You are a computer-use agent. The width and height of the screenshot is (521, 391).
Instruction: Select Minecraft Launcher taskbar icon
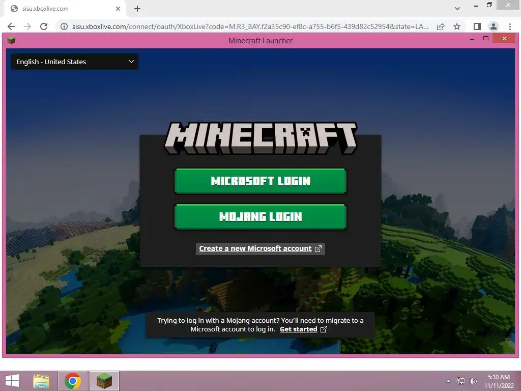(x=104, y=381)
